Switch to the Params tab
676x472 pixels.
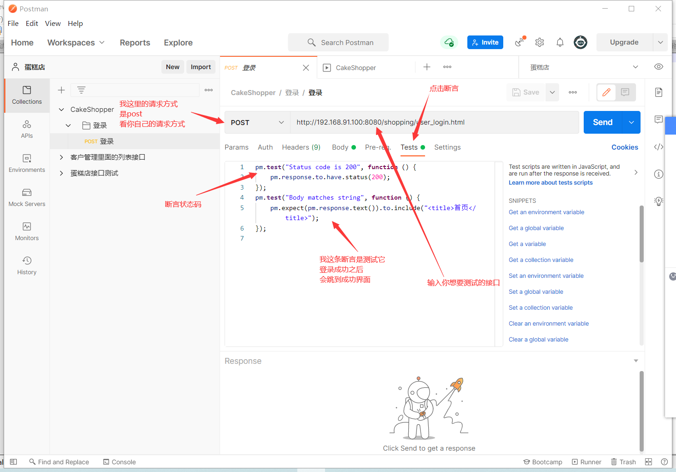(236, 147)
